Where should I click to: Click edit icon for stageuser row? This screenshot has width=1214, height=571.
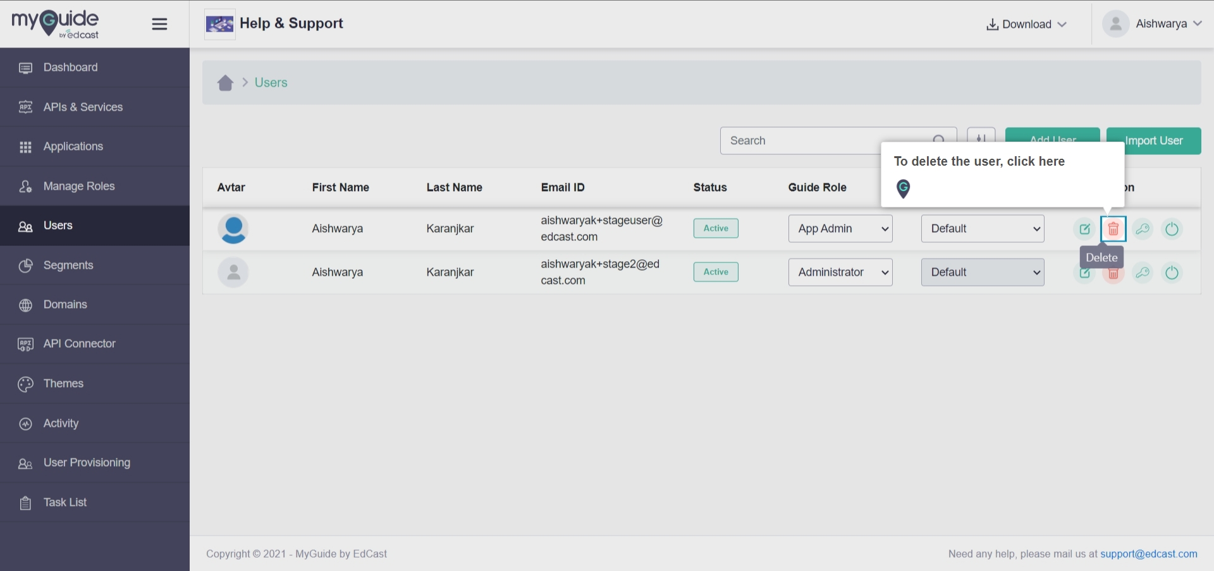1084,229
